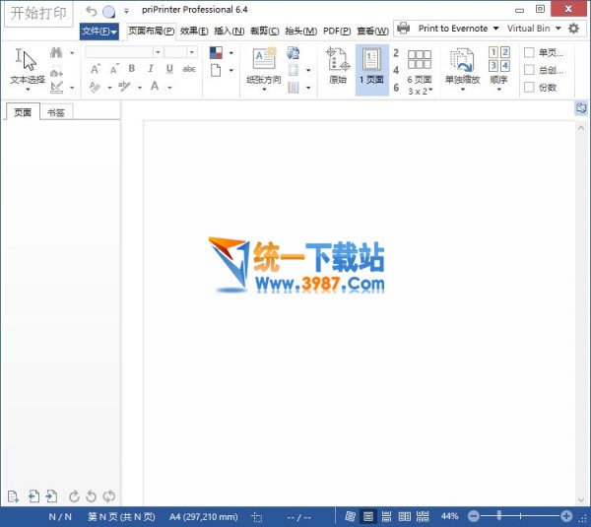Click the 开始打印 start print button
This screenshot has width=591, height=527.
[x=38, y=15]
